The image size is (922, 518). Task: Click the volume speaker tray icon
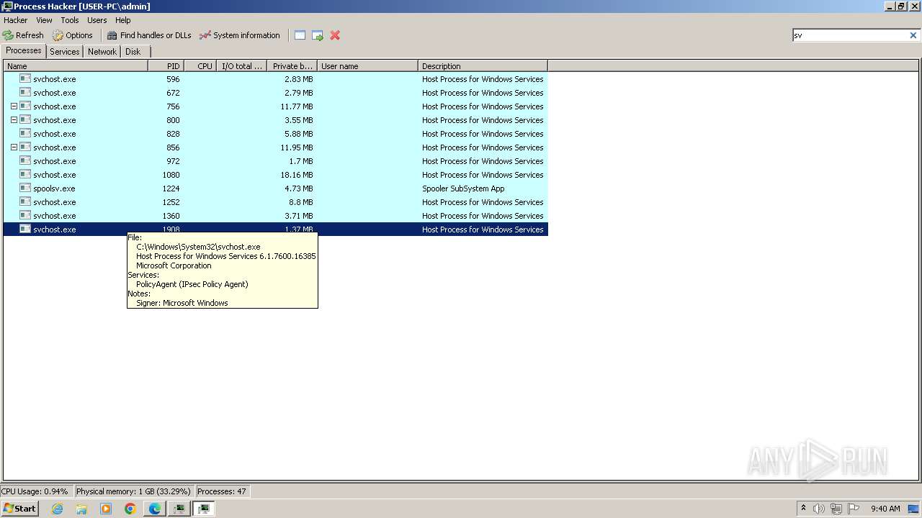(x=819, y=509)
